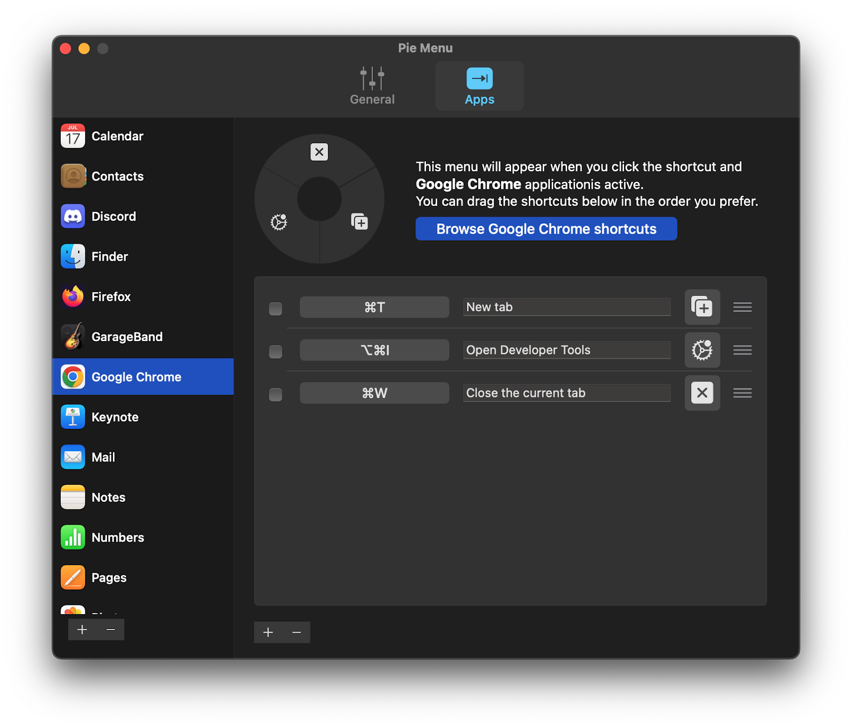Tick the checkbox for Close the current tab
Viewport: 852px width, 728px height.
tap(275, 395)
